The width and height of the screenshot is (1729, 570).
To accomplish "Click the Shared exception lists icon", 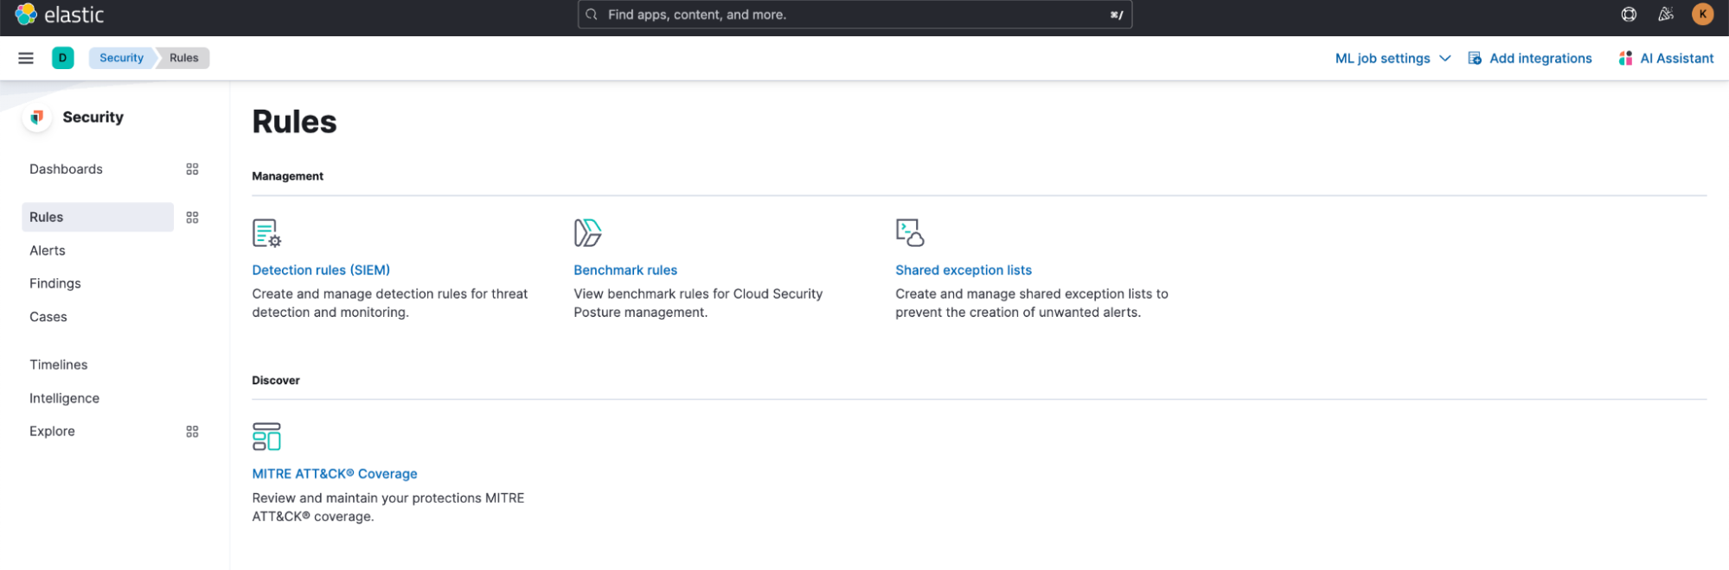I will pyautogui.click(x=910, y=233).
